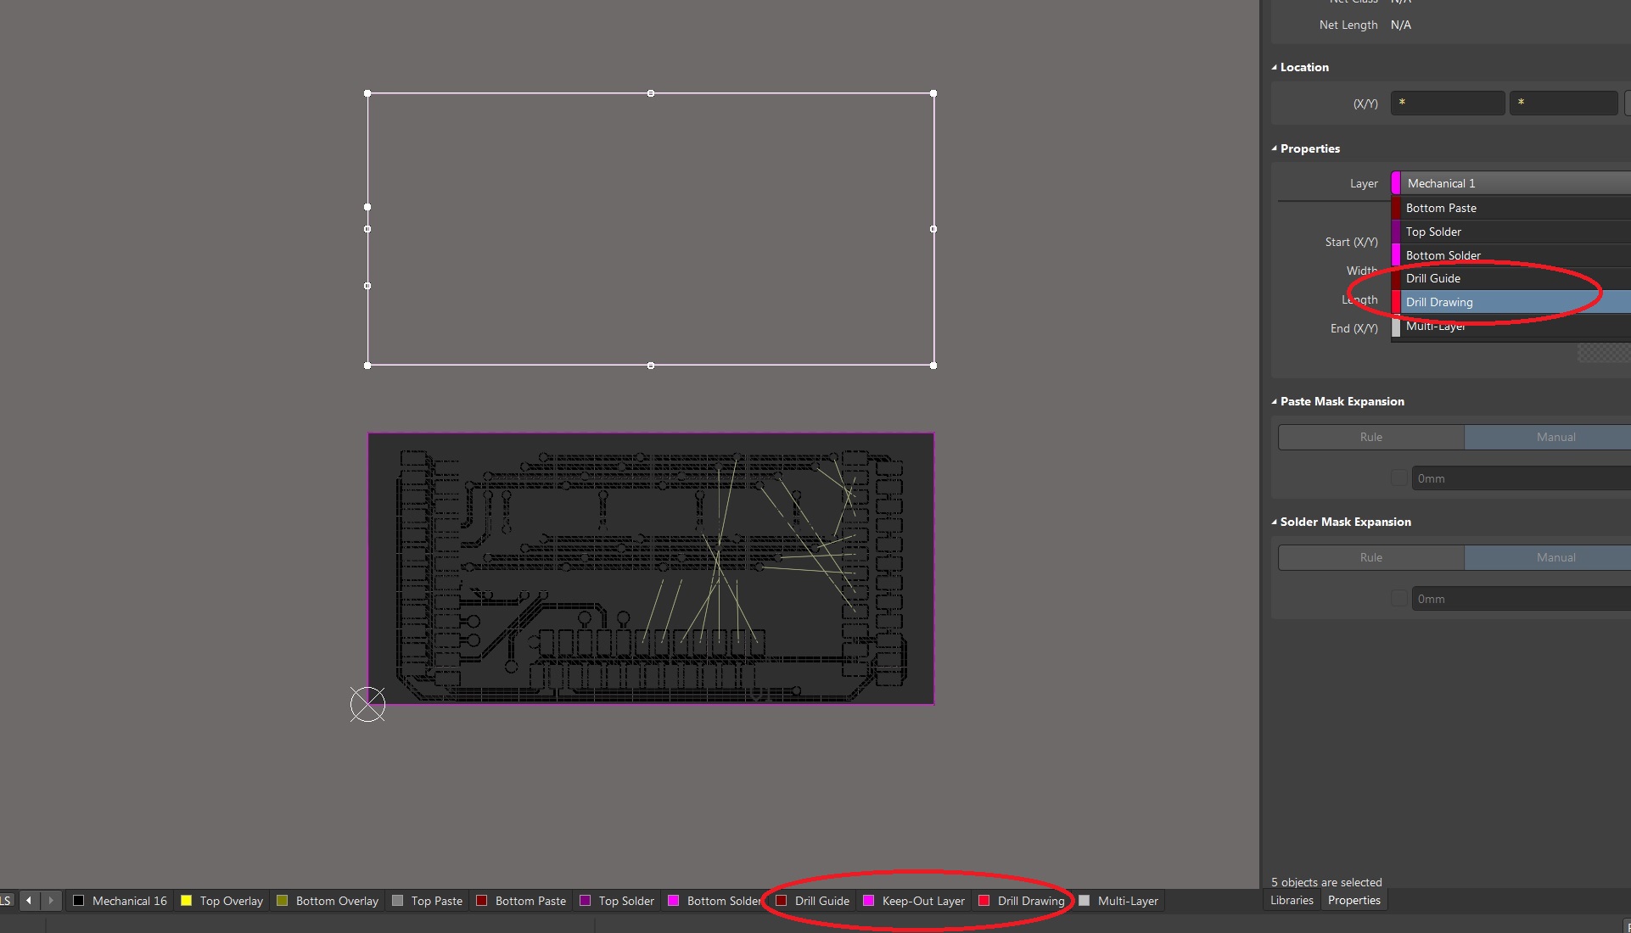Choose Multi-Layer in the layer dropdown list
The height and width of the screenshot is (933, 1631).
click(1510, 326)
